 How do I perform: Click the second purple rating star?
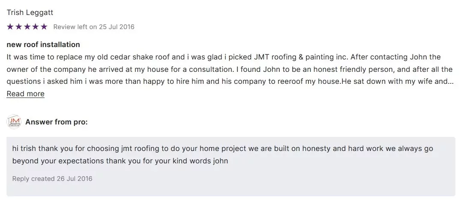click(x=18, y=27)
